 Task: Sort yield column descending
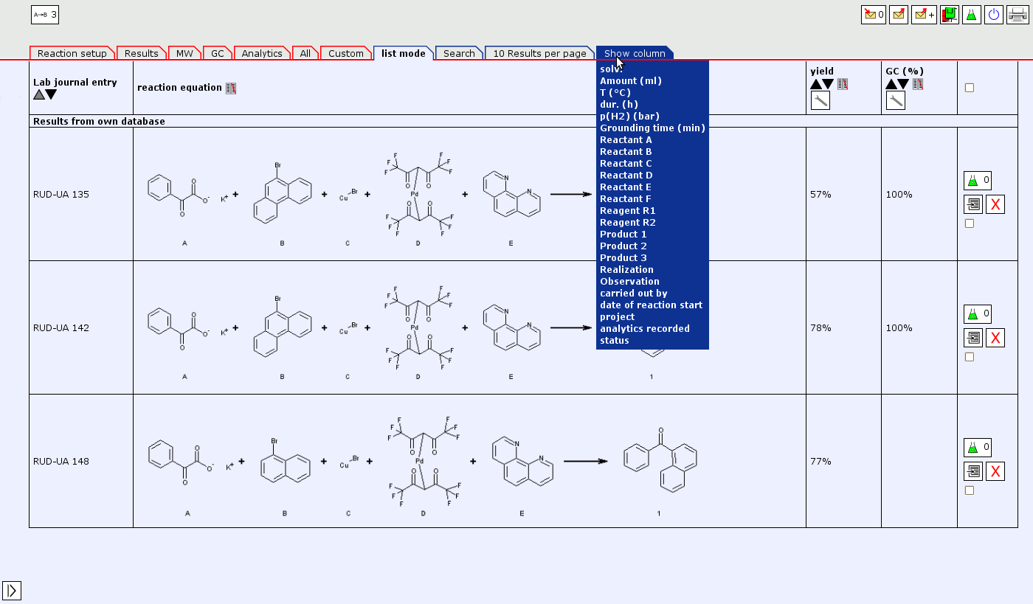[829, 84]
